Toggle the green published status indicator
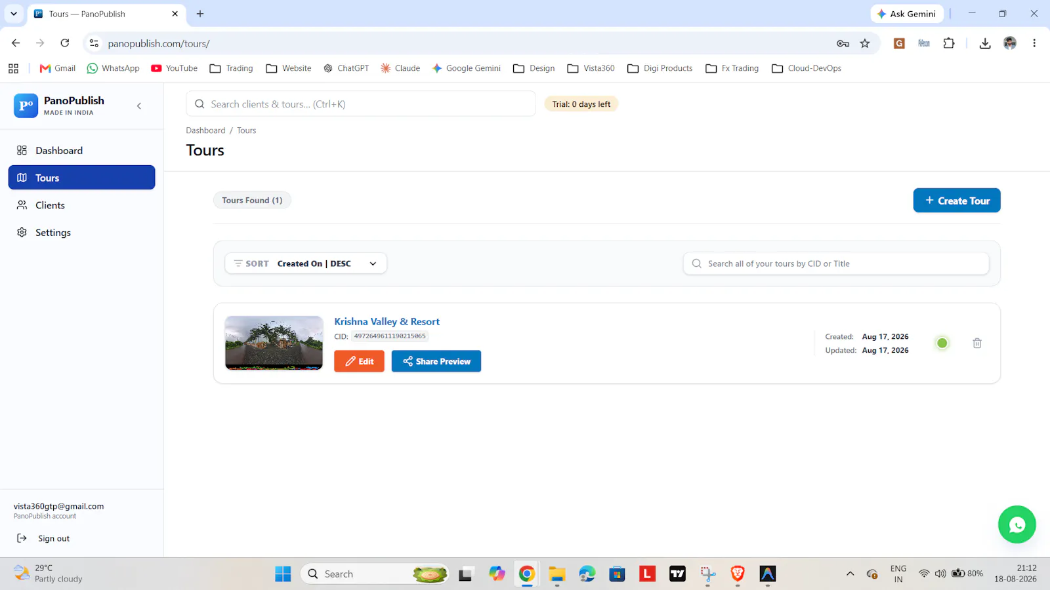1050x590 pixels. click(x=942, y=343)
